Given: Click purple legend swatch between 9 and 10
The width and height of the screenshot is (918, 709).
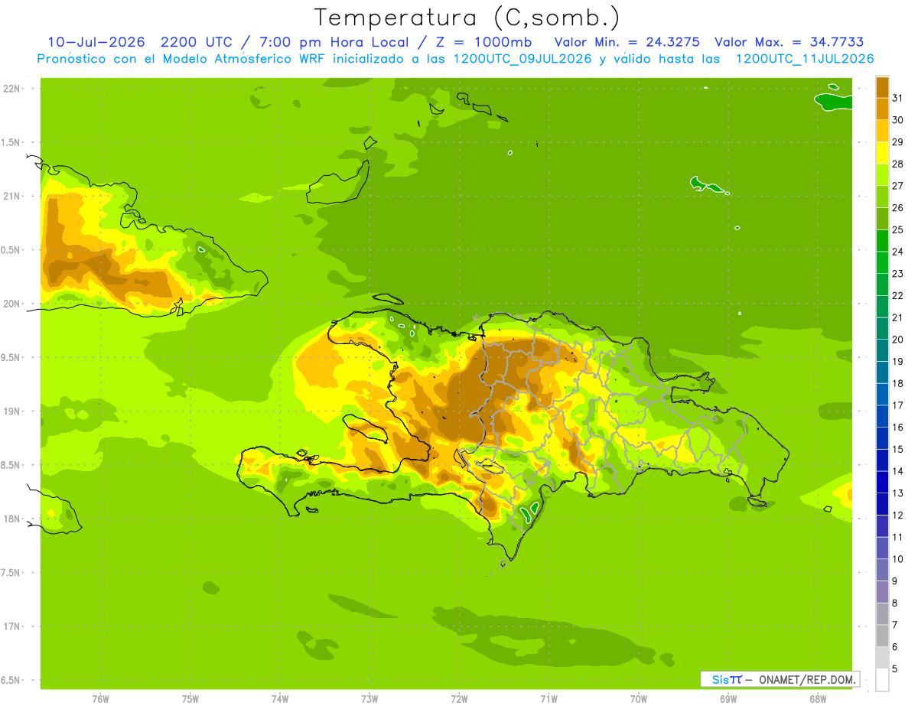Looking at the screenshot, I should pyautogui.click(x=882, y=570).
